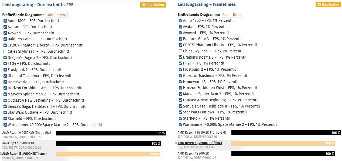Click the Bearbeiten gear button for Durchschnitts-FPS
The height and width of the screenshot is (161, 342).
coord(153,5)
